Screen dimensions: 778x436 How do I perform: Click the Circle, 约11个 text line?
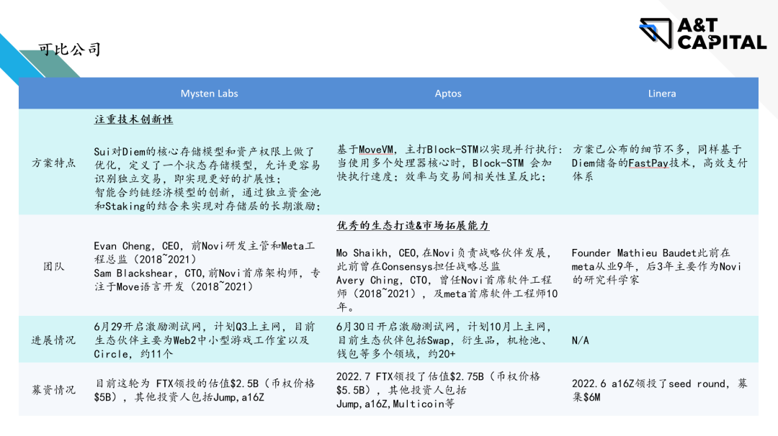pos(133,354)
